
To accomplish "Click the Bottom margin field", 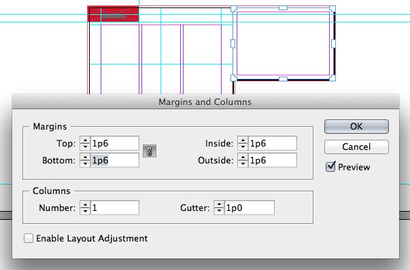I will [115, 160].
